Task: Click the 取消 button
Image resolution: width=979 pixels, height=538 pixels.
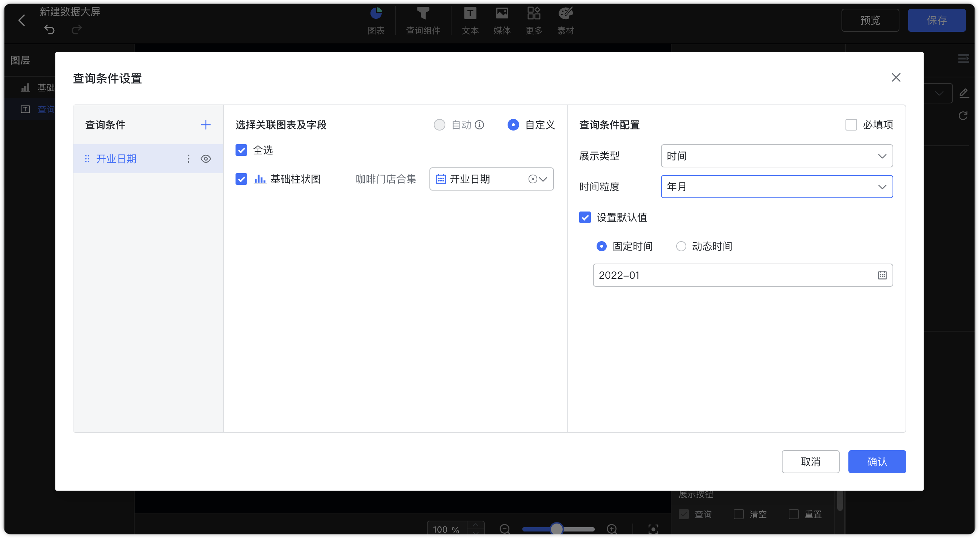Action: 810,462
